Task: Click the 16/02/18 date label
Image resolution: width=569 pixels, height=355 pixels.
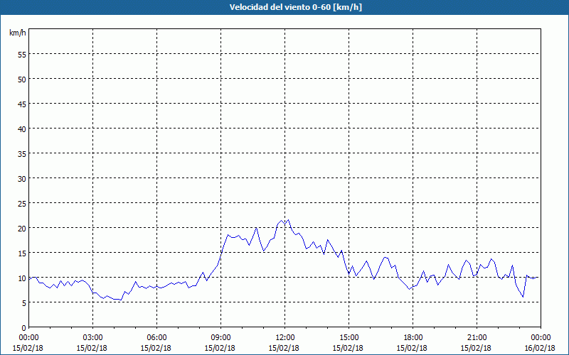Action: tap(540, 348)
